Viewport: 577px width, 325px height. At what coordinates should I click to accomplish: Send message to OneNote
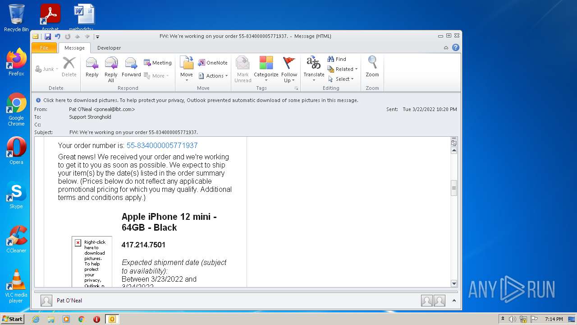tap(213, 63)
